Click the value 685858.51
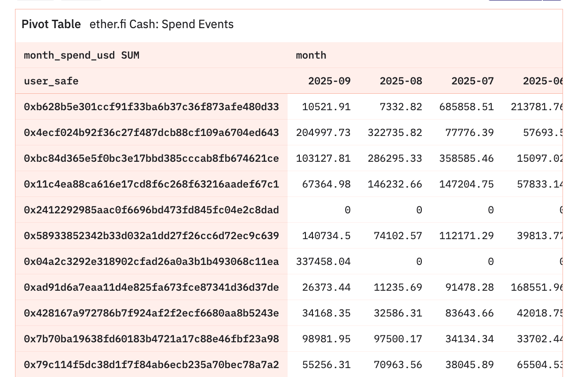Image resolution: width=578 pixels, height=377 pixels. (467, 107)
